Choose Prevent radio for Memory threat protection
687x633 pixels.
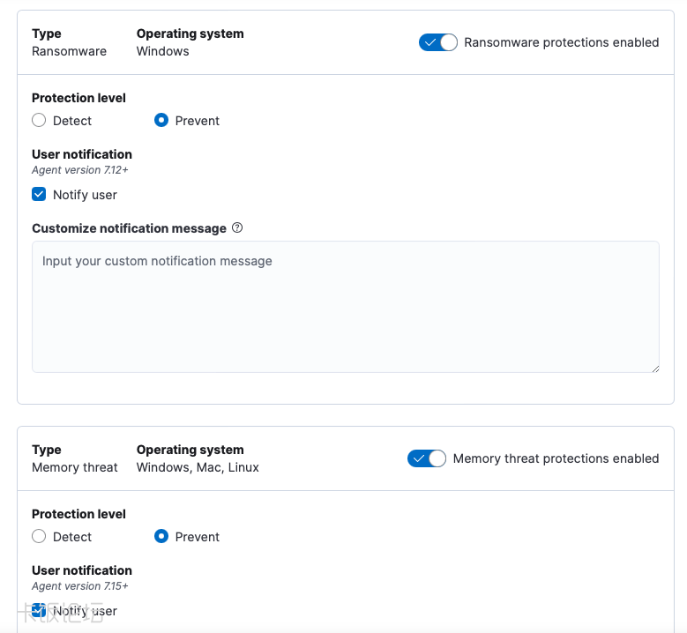click(x=161, y=537)
